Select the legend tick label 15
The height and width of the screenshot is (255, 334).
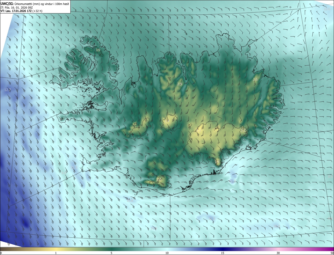(x=223, y=253)
